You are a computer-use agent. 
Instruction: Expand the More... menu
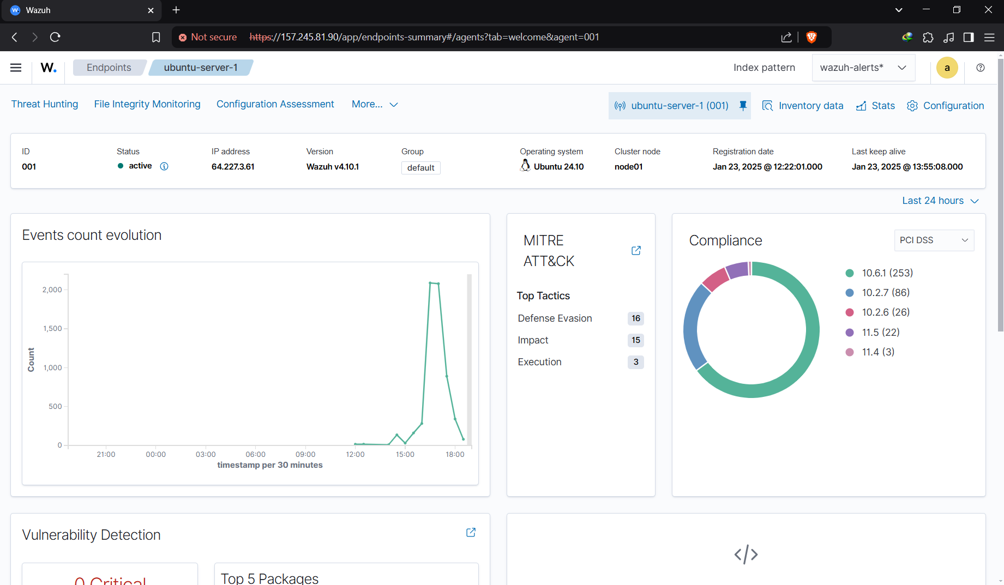click(375, 104)
